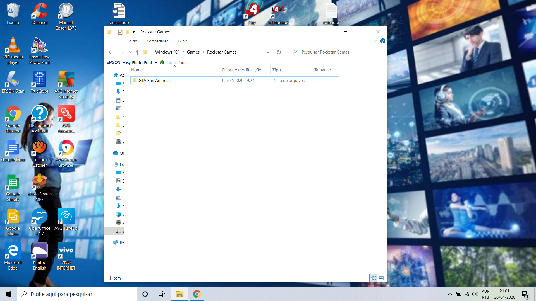The width and height of the screenshot is (536, 301).
Task: Open Task View on the taskbar
Action: 162,294
